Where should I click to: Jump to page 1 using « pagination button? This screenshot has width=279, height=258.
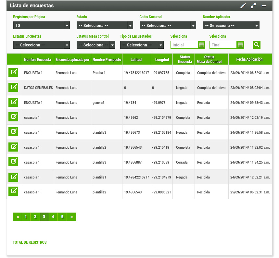pyautogui.click(x=18, y=216)
